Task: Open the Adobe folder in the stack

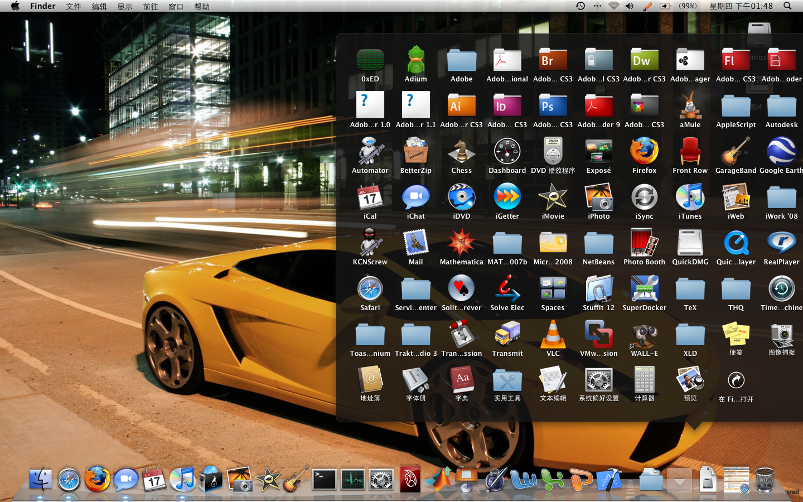Action: coord(462,60)
